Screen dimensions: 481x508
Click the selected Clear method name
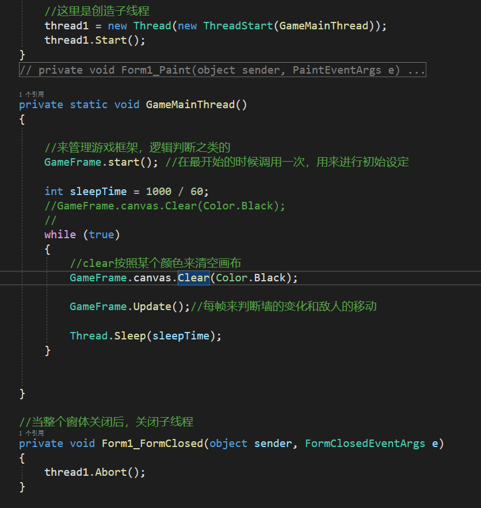point(194,278)
